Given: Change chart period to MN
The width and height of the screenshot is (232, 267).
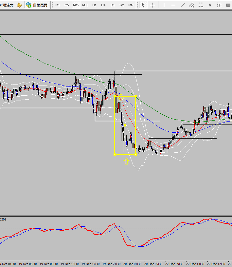Looking at the screenshot, I should [131, 5].
